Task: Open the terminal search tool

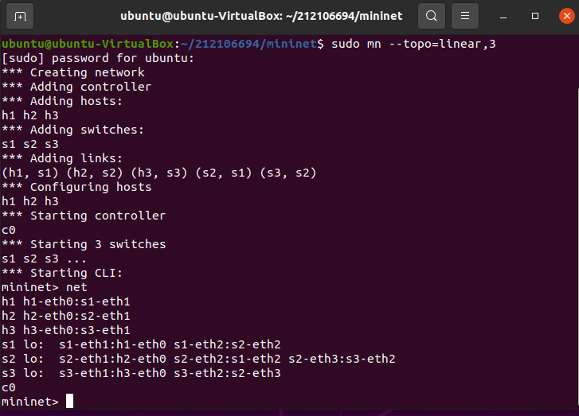Action: [432, 16]
